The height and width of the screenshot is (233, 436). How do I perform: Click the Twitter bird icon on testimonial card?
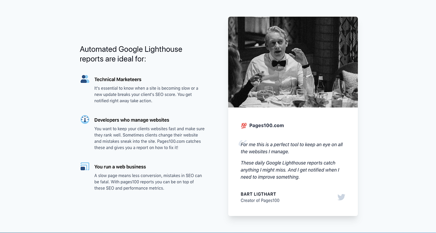tap(341, 197)
